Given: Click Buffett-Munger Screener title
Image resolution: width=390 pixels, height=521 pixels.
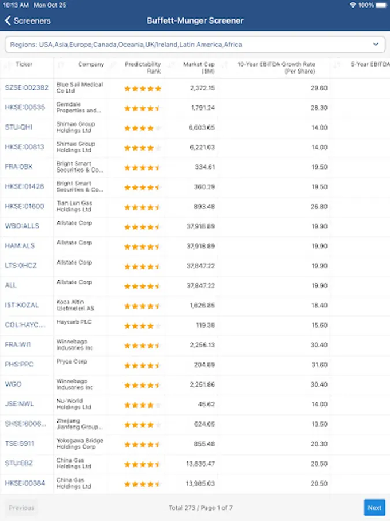Looking at the screenshot, I should click(x=195, y=21).
